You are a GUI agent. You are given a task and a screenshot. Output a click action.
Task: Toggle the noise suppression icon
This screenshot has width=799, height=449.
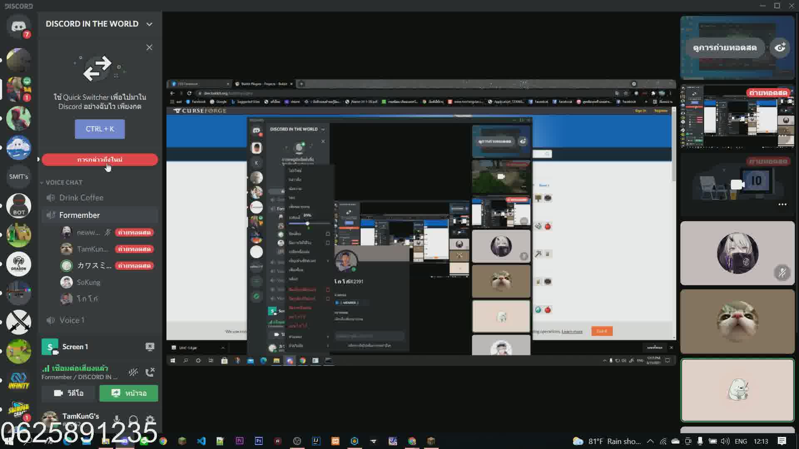(x=132, y=372)
